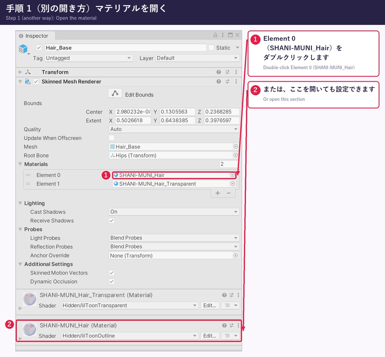Open object picker for Mesh field
Image resolution: width=385 pixels, height=357 pixels.
click(235, 146)
